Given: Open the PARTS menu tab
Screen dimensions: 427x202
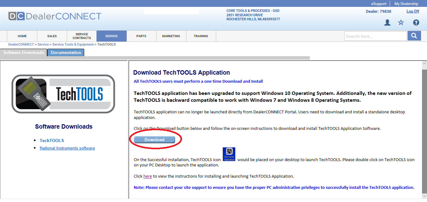Looking at the screenshot, I should click(x=141, y=36).
